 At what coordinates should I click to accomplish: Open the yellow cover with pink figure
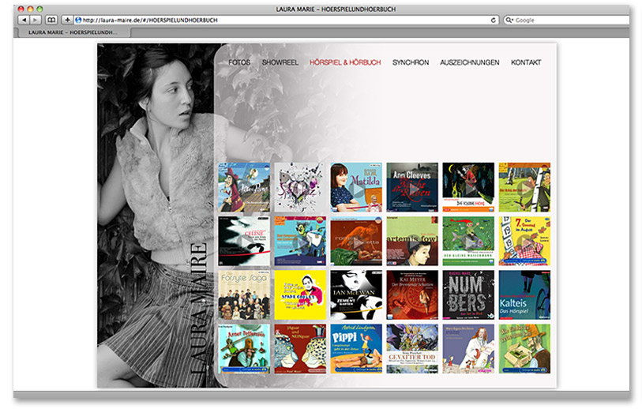300,295
